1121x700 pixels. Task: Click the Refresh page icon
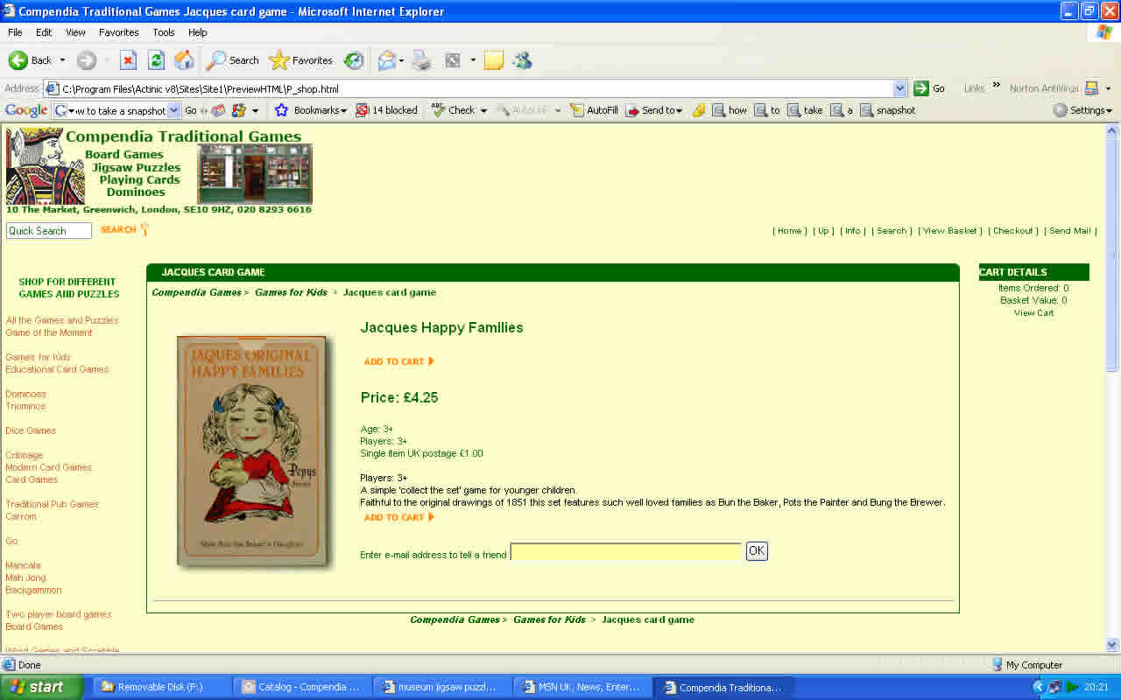tap(156, 60)
